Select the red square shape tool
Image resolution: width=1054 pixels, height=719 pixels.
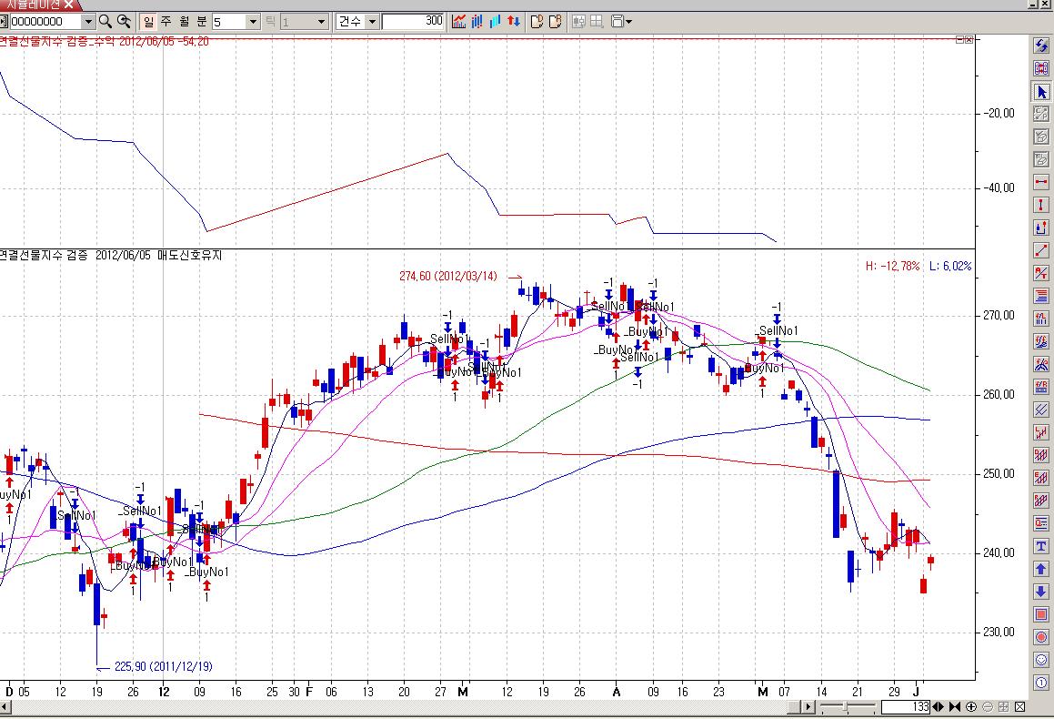(1041, 614)
